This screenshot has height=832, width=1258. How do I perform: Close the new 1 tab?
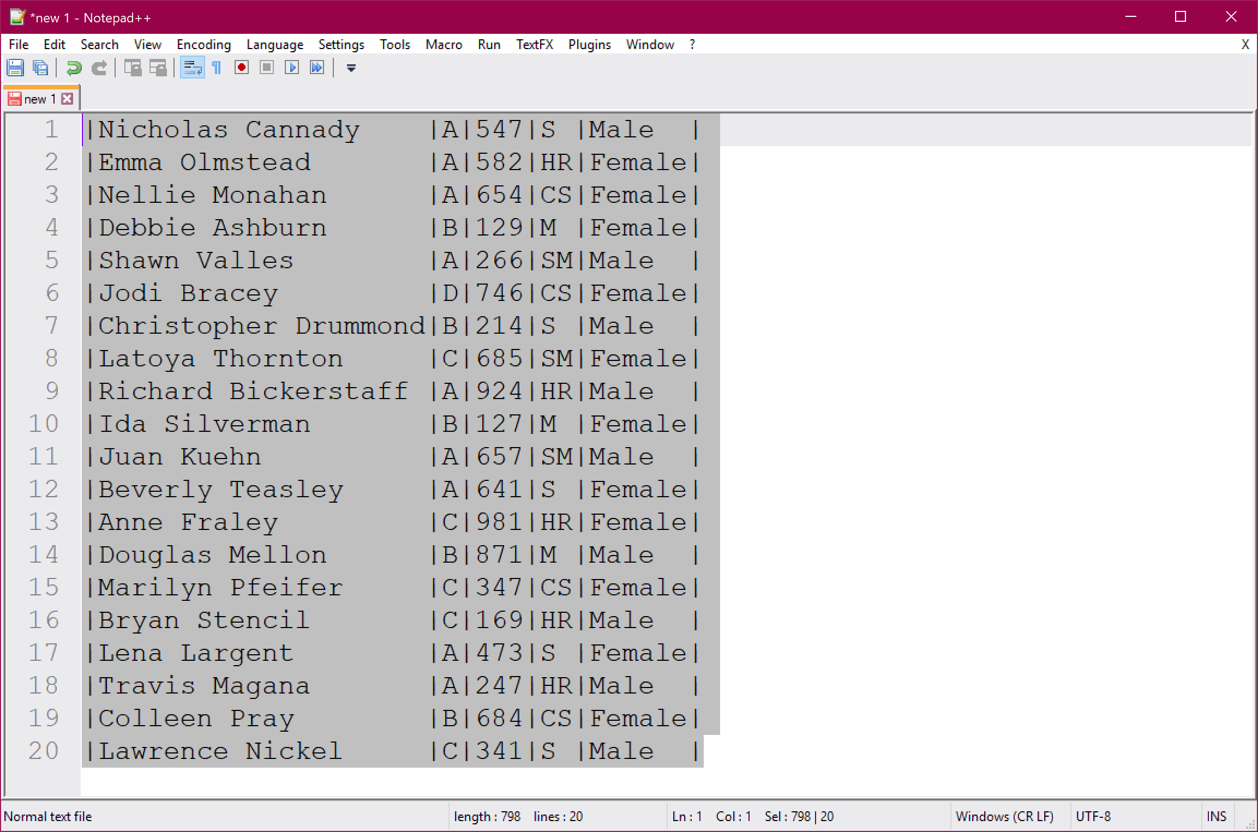pyautogui.click(x=67, y=99)
